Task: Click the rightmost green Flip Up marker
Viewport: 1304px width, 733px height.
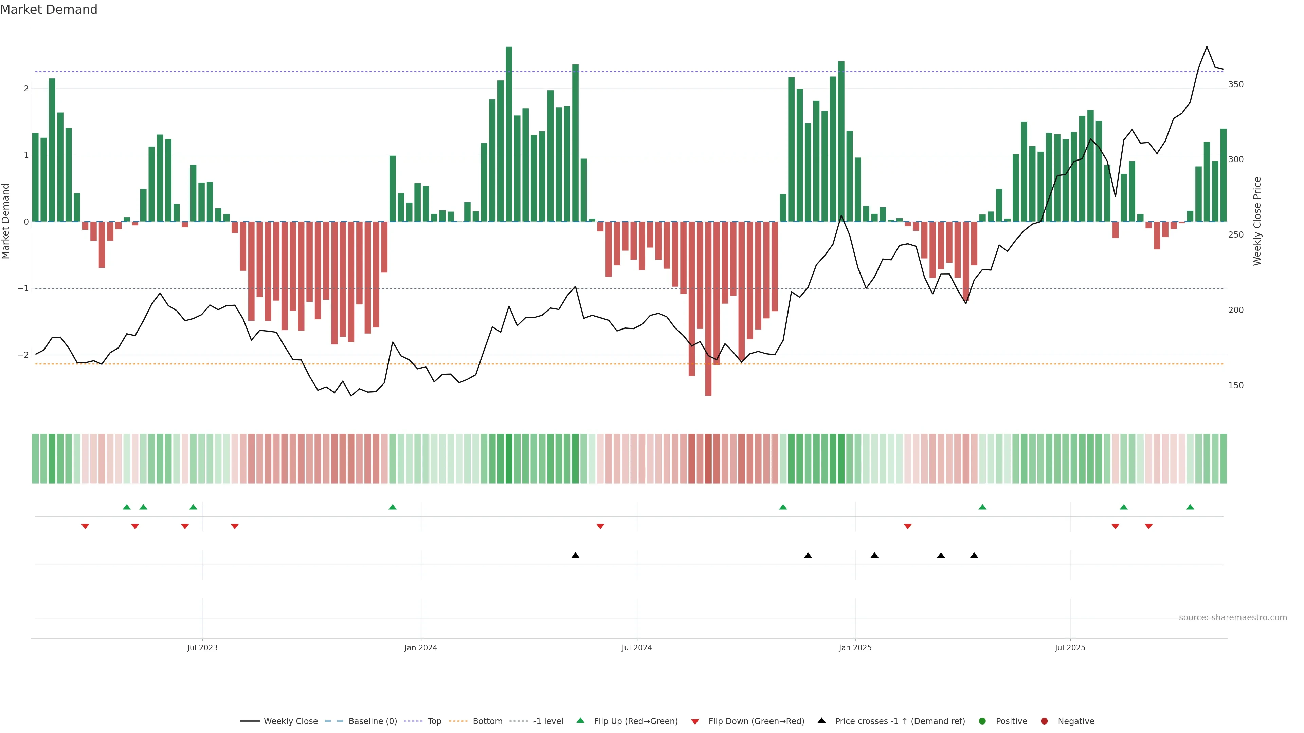Action: click(x=1190, y=507)
